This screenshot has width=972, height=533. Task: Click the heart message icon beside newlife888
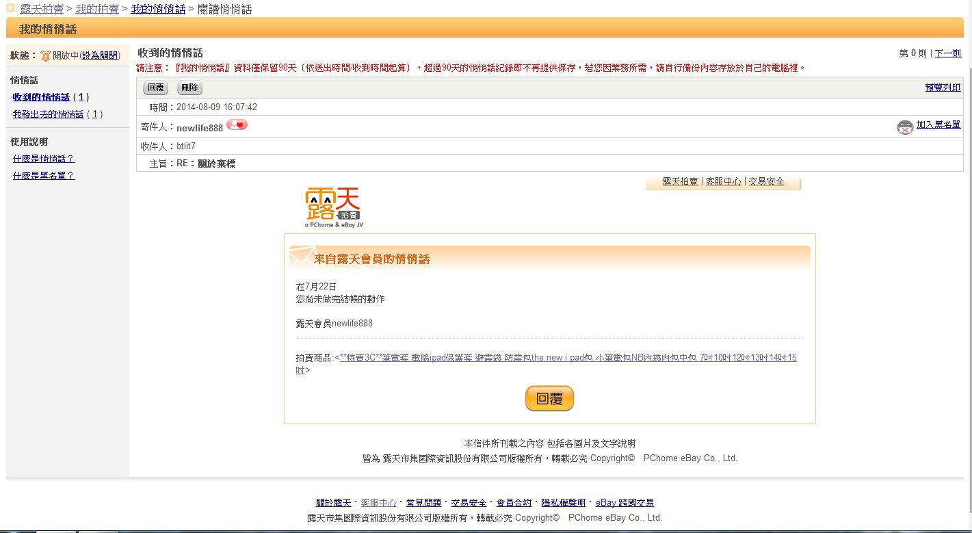coord(237,125)
